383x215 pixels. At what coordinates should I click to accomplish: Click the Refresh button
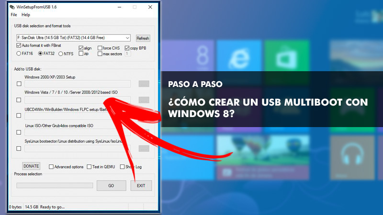tap(143, 38)
